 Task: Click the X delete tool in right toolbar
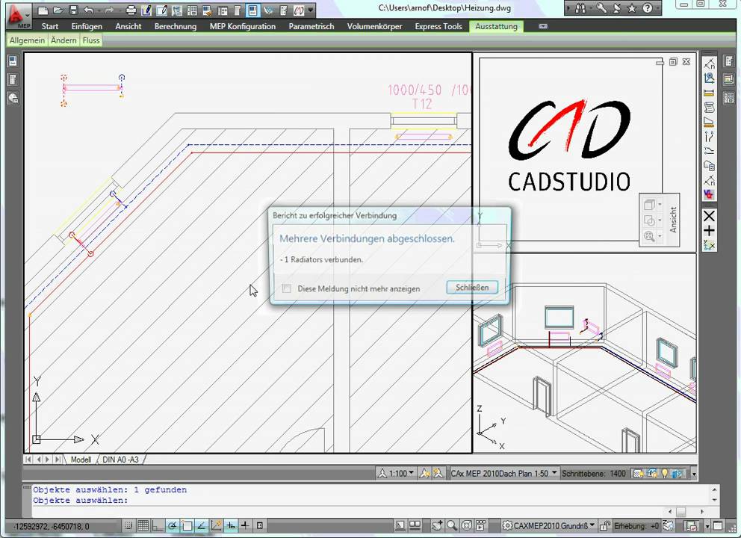pos(709,216)
